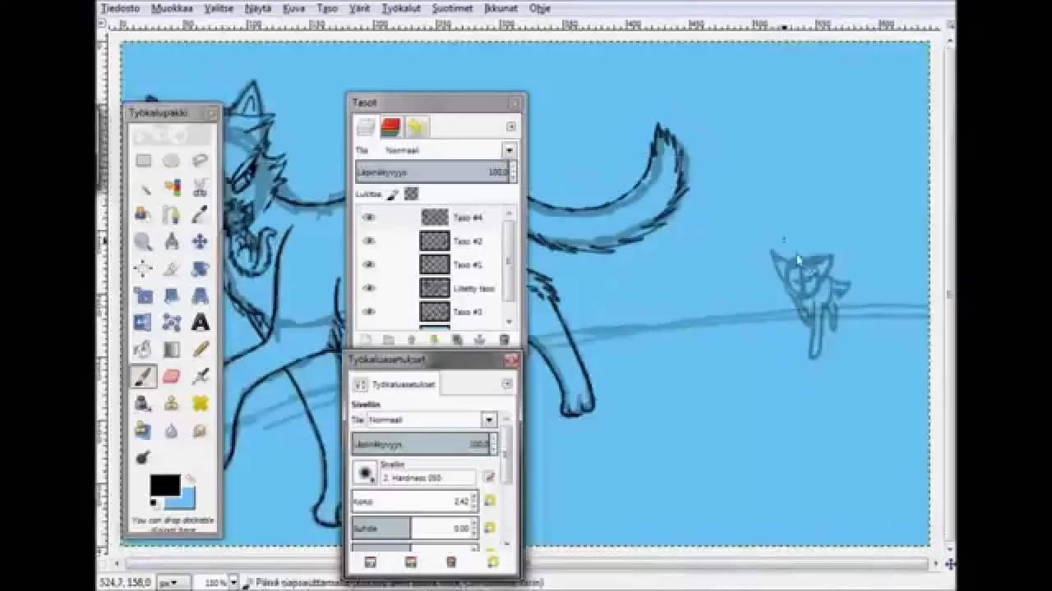Open brush preview thumbnail selector
The width and height of the screenshot is (1052, 591).
point(365,474)
